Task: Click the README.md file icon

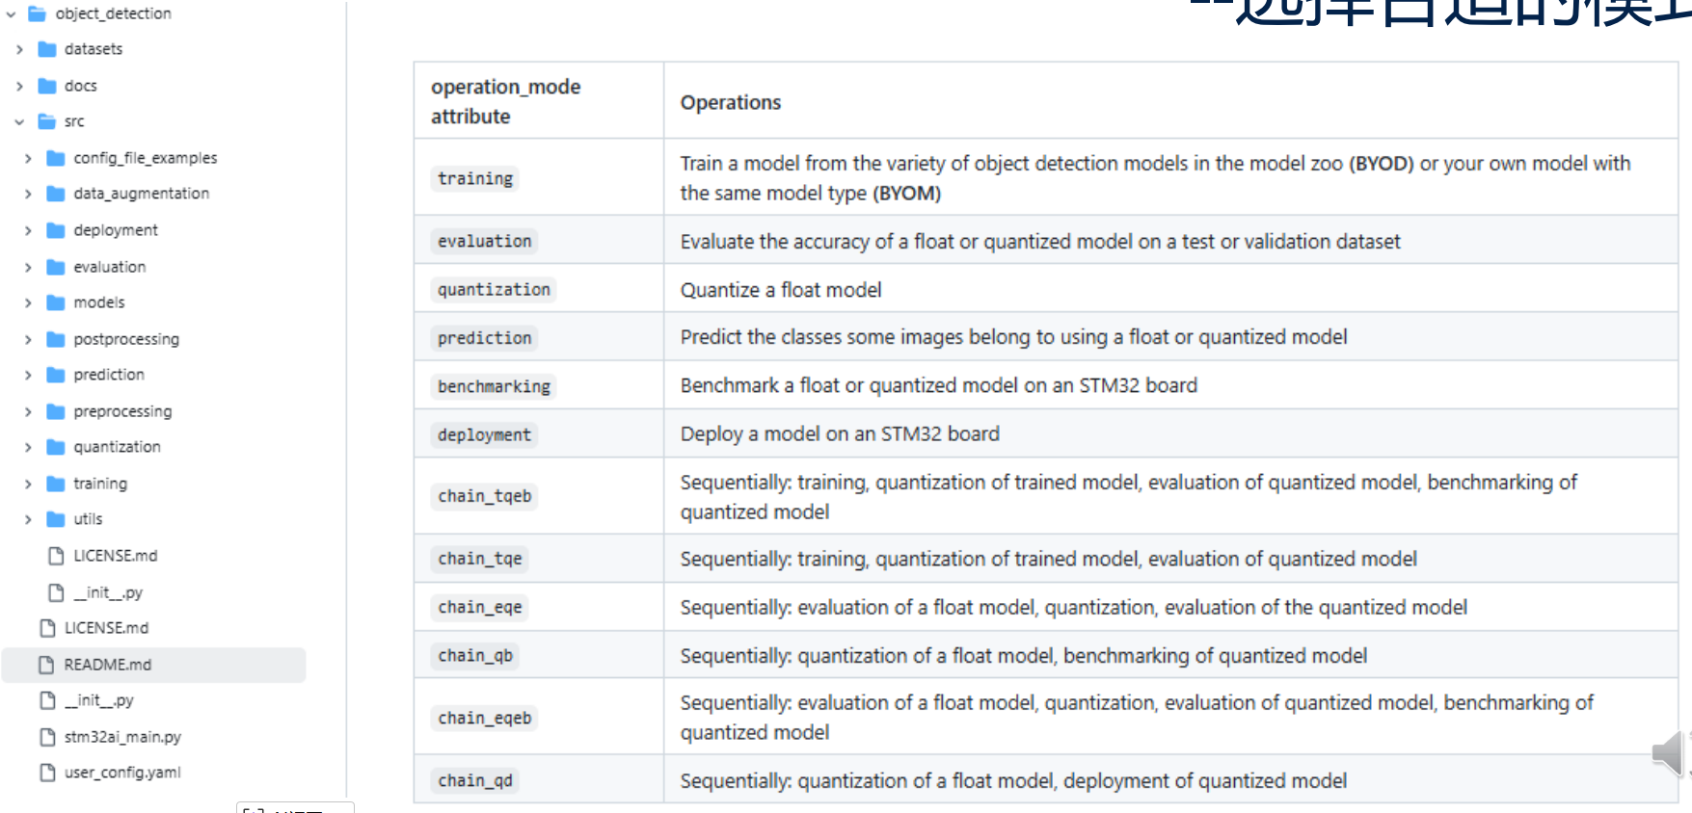Action: (46, 665)
